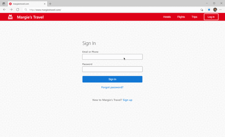Screen dimensions: 225x137
Task: Open the Sign up link
Action: click(127, 100)
